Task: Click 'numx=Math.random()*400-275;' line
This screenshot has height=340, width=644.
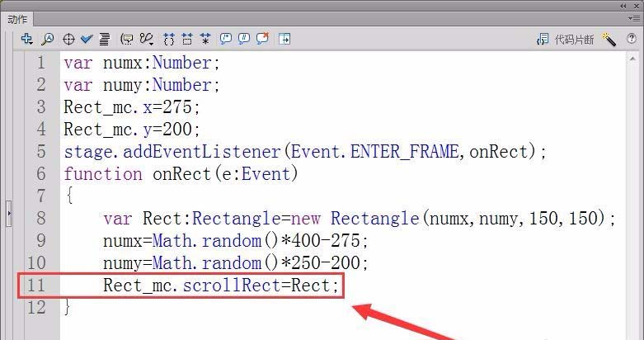Action: tap(236, 240)
